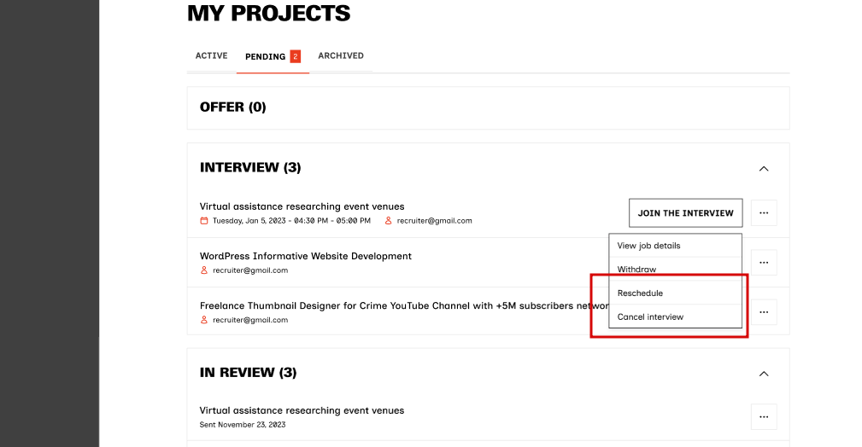This screenshot has height=447, width=862.
Task: Collapse the IN REVIEW (3) section
Action: pyautogui.click(x=764, y=373)
